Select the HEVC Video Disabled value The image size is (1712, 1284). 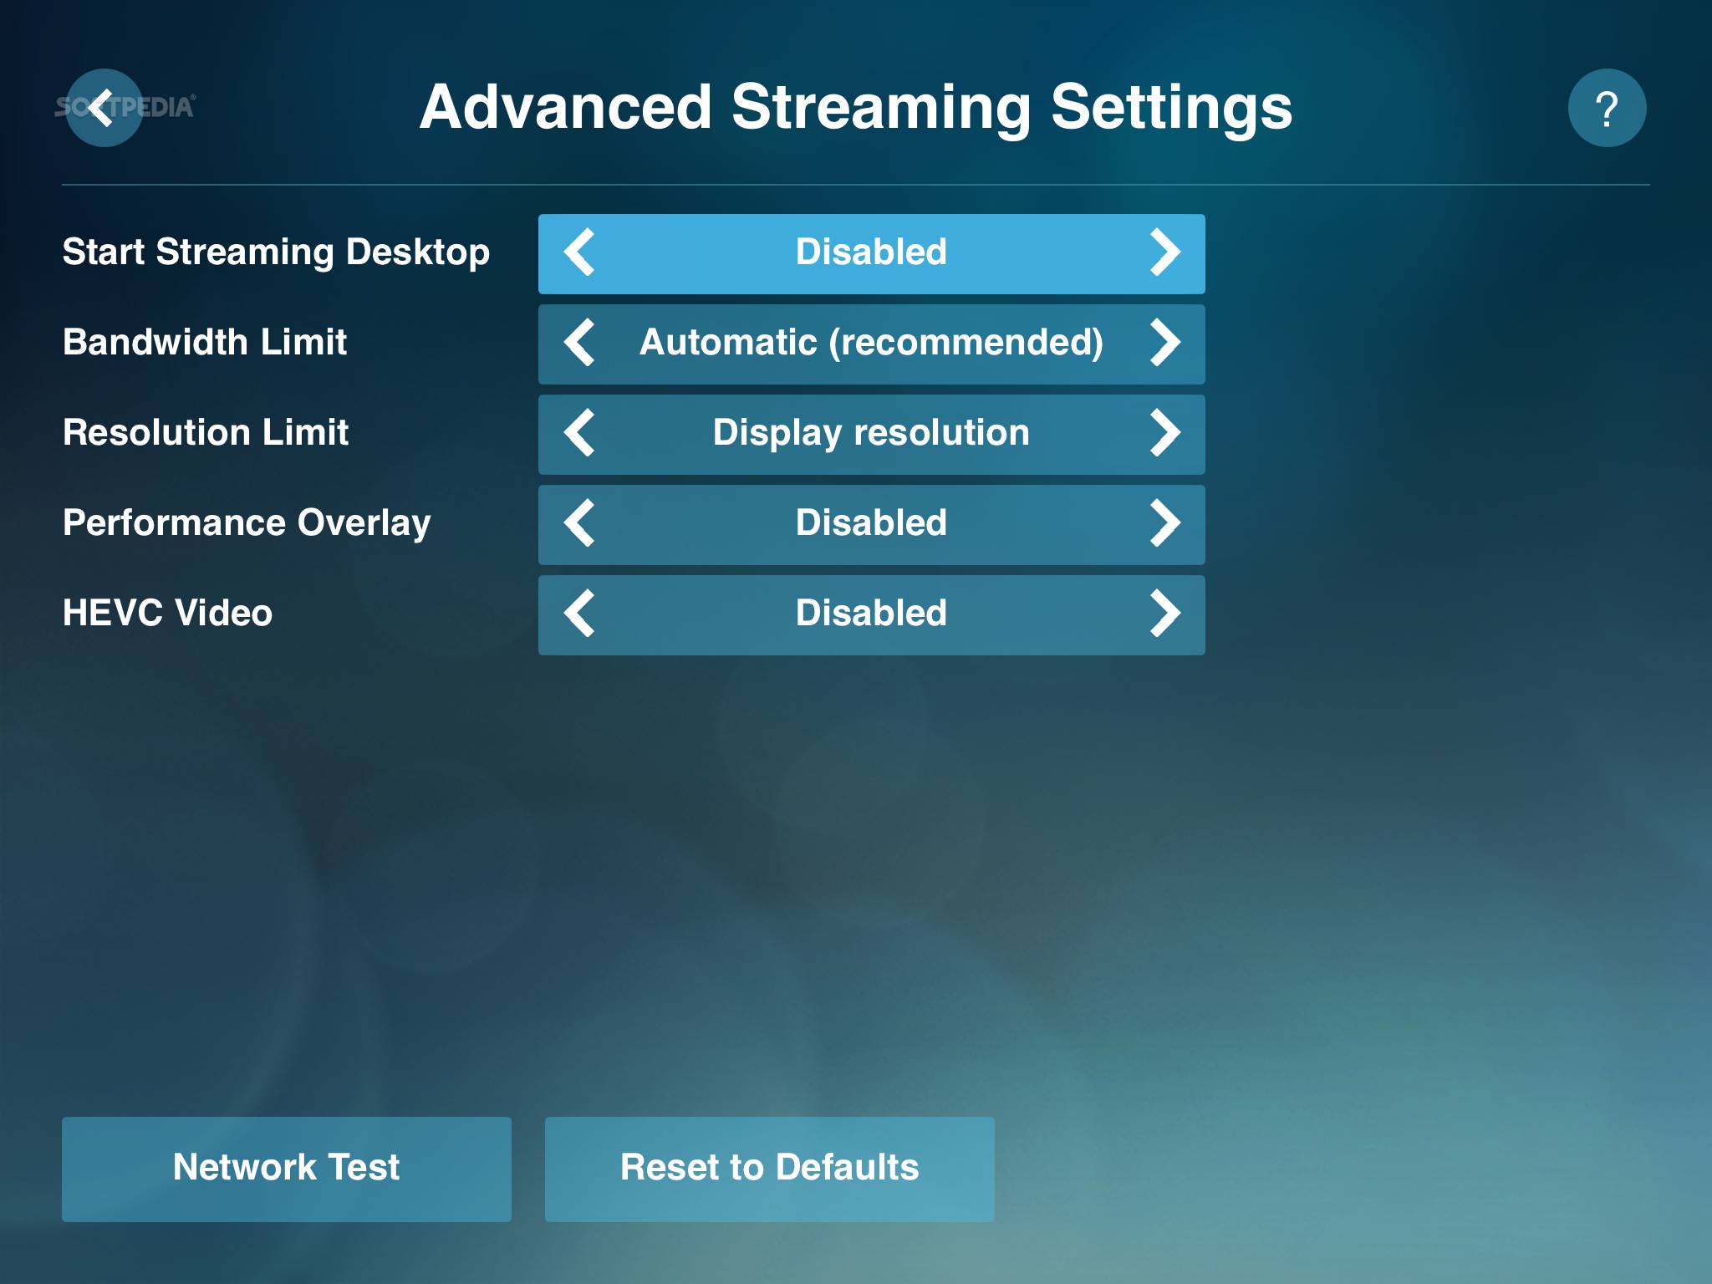[x=871, y=614]
